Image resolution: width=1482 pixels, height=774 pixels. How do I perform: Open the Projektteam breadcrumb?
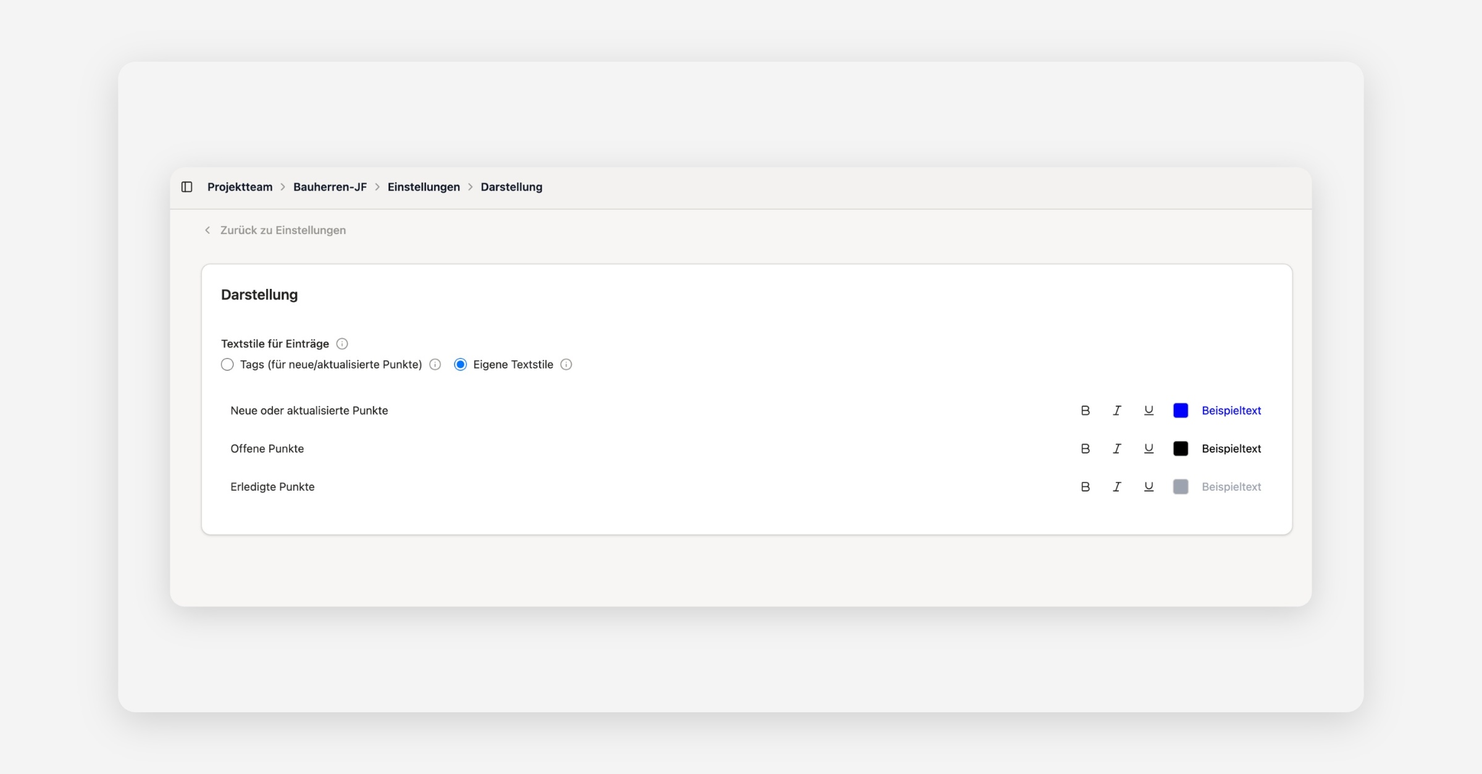(x=240, y=187)
